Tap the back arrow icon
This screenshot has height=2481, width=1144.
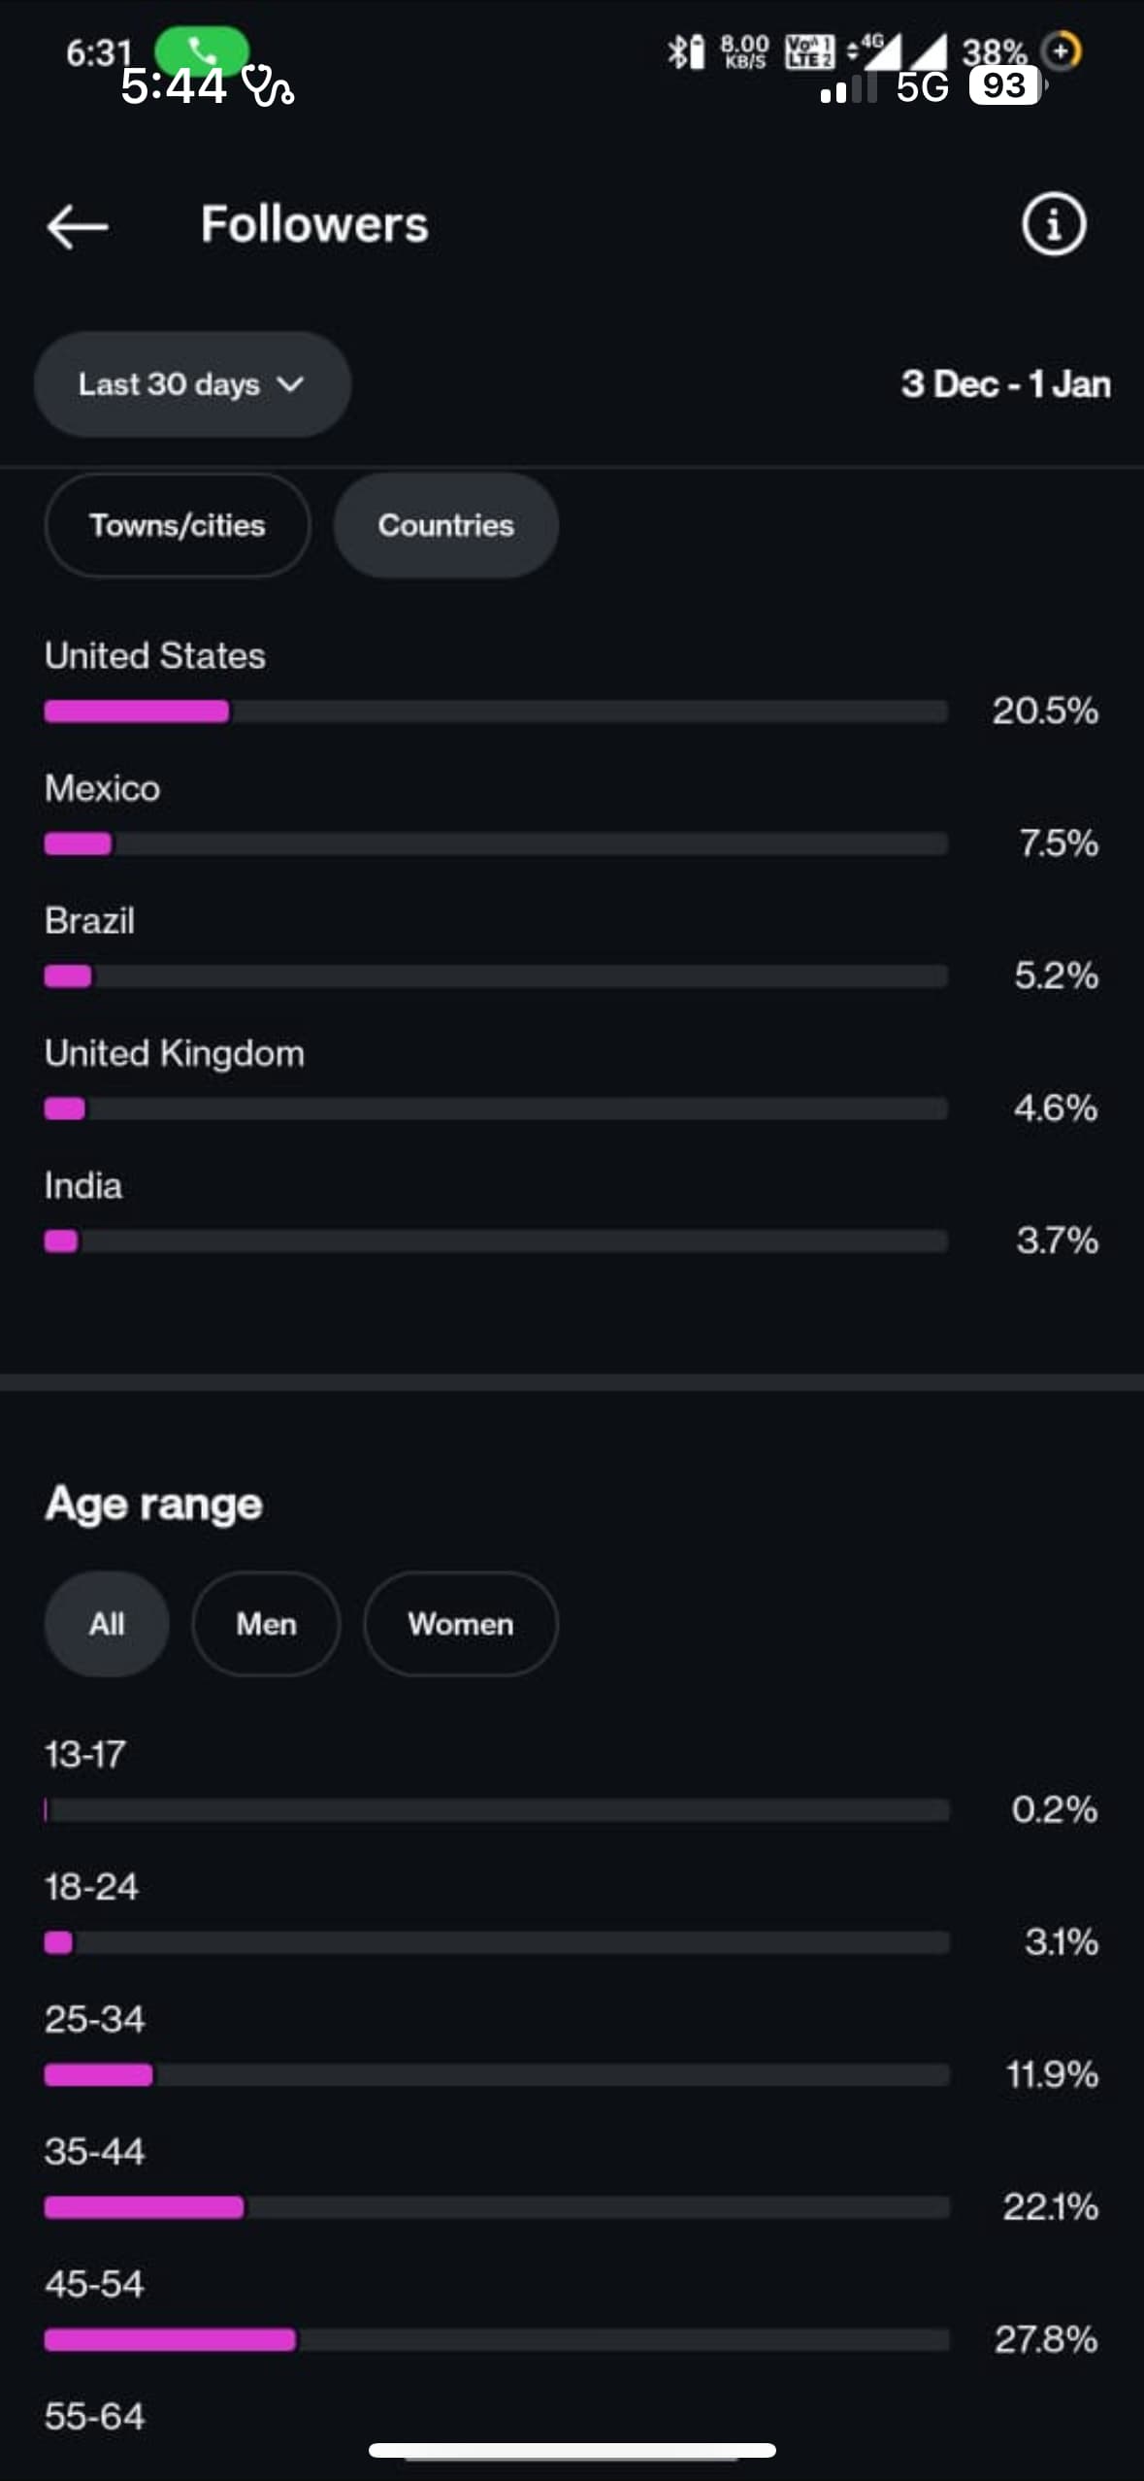click(x=78, y=226)
